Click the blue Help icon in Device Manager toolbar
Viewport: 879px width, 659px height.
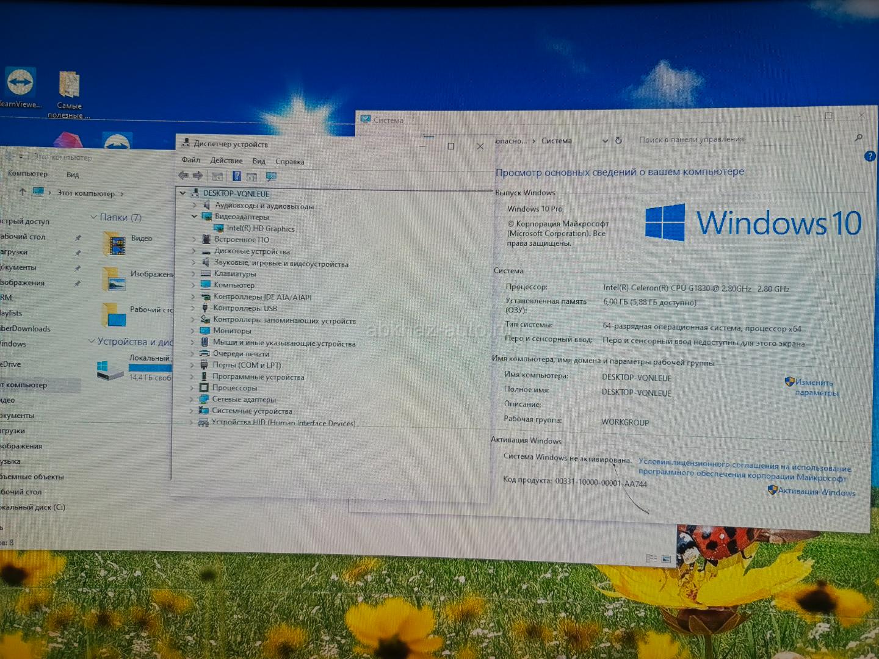tap(237, 176)
